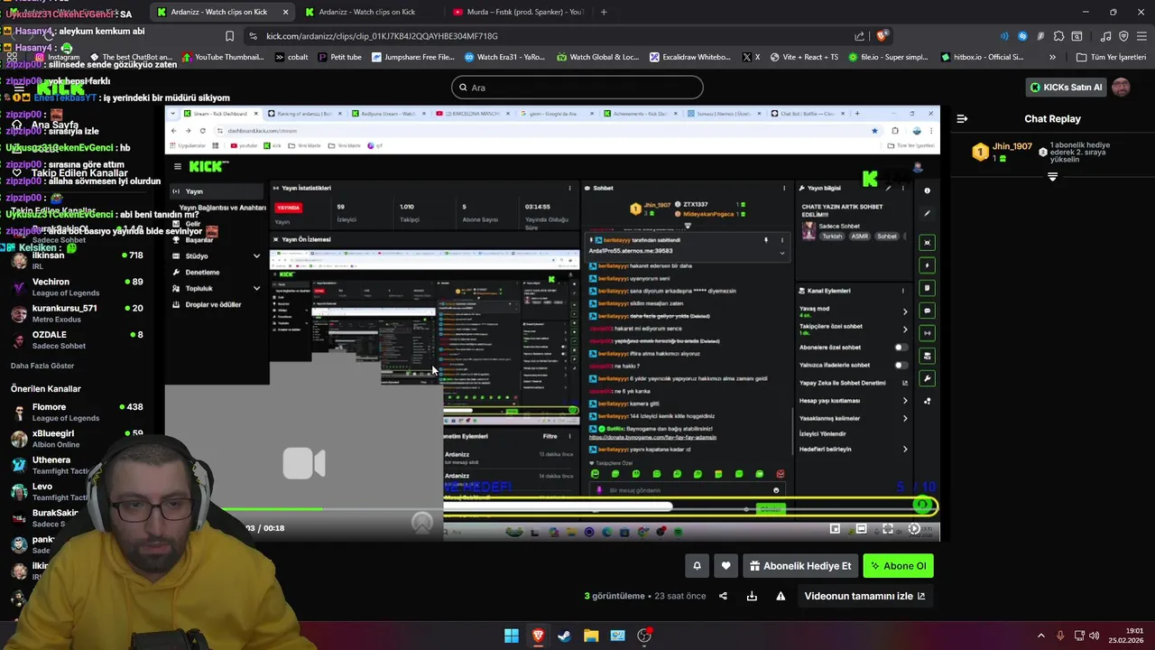
Task: Switch to the second Ardanizz Kick clips tab
Action: 366,12
